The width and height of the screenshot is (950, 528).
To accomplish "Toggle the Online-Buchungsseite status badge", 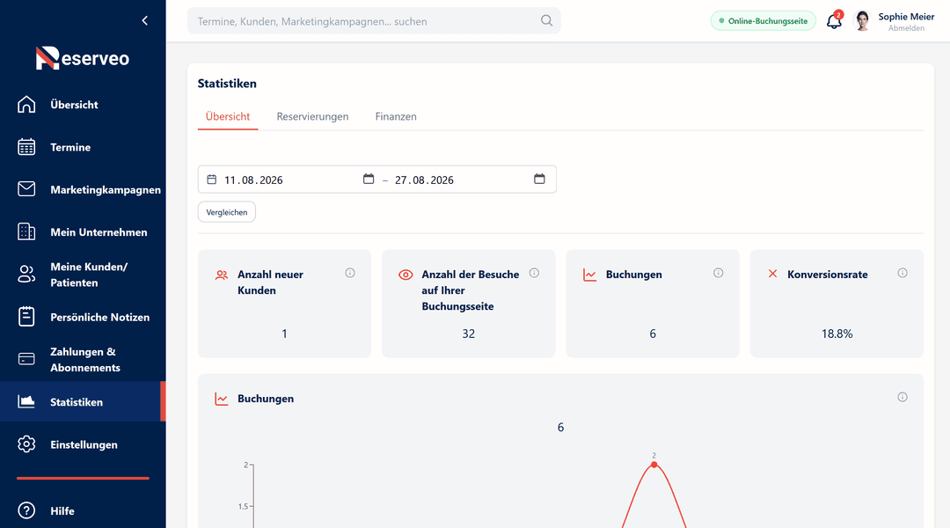I will [763, 20].
